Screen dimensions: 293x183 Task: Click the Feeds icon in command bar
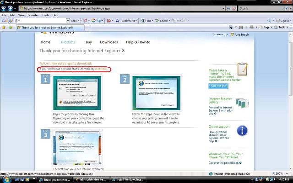[241, 27]
